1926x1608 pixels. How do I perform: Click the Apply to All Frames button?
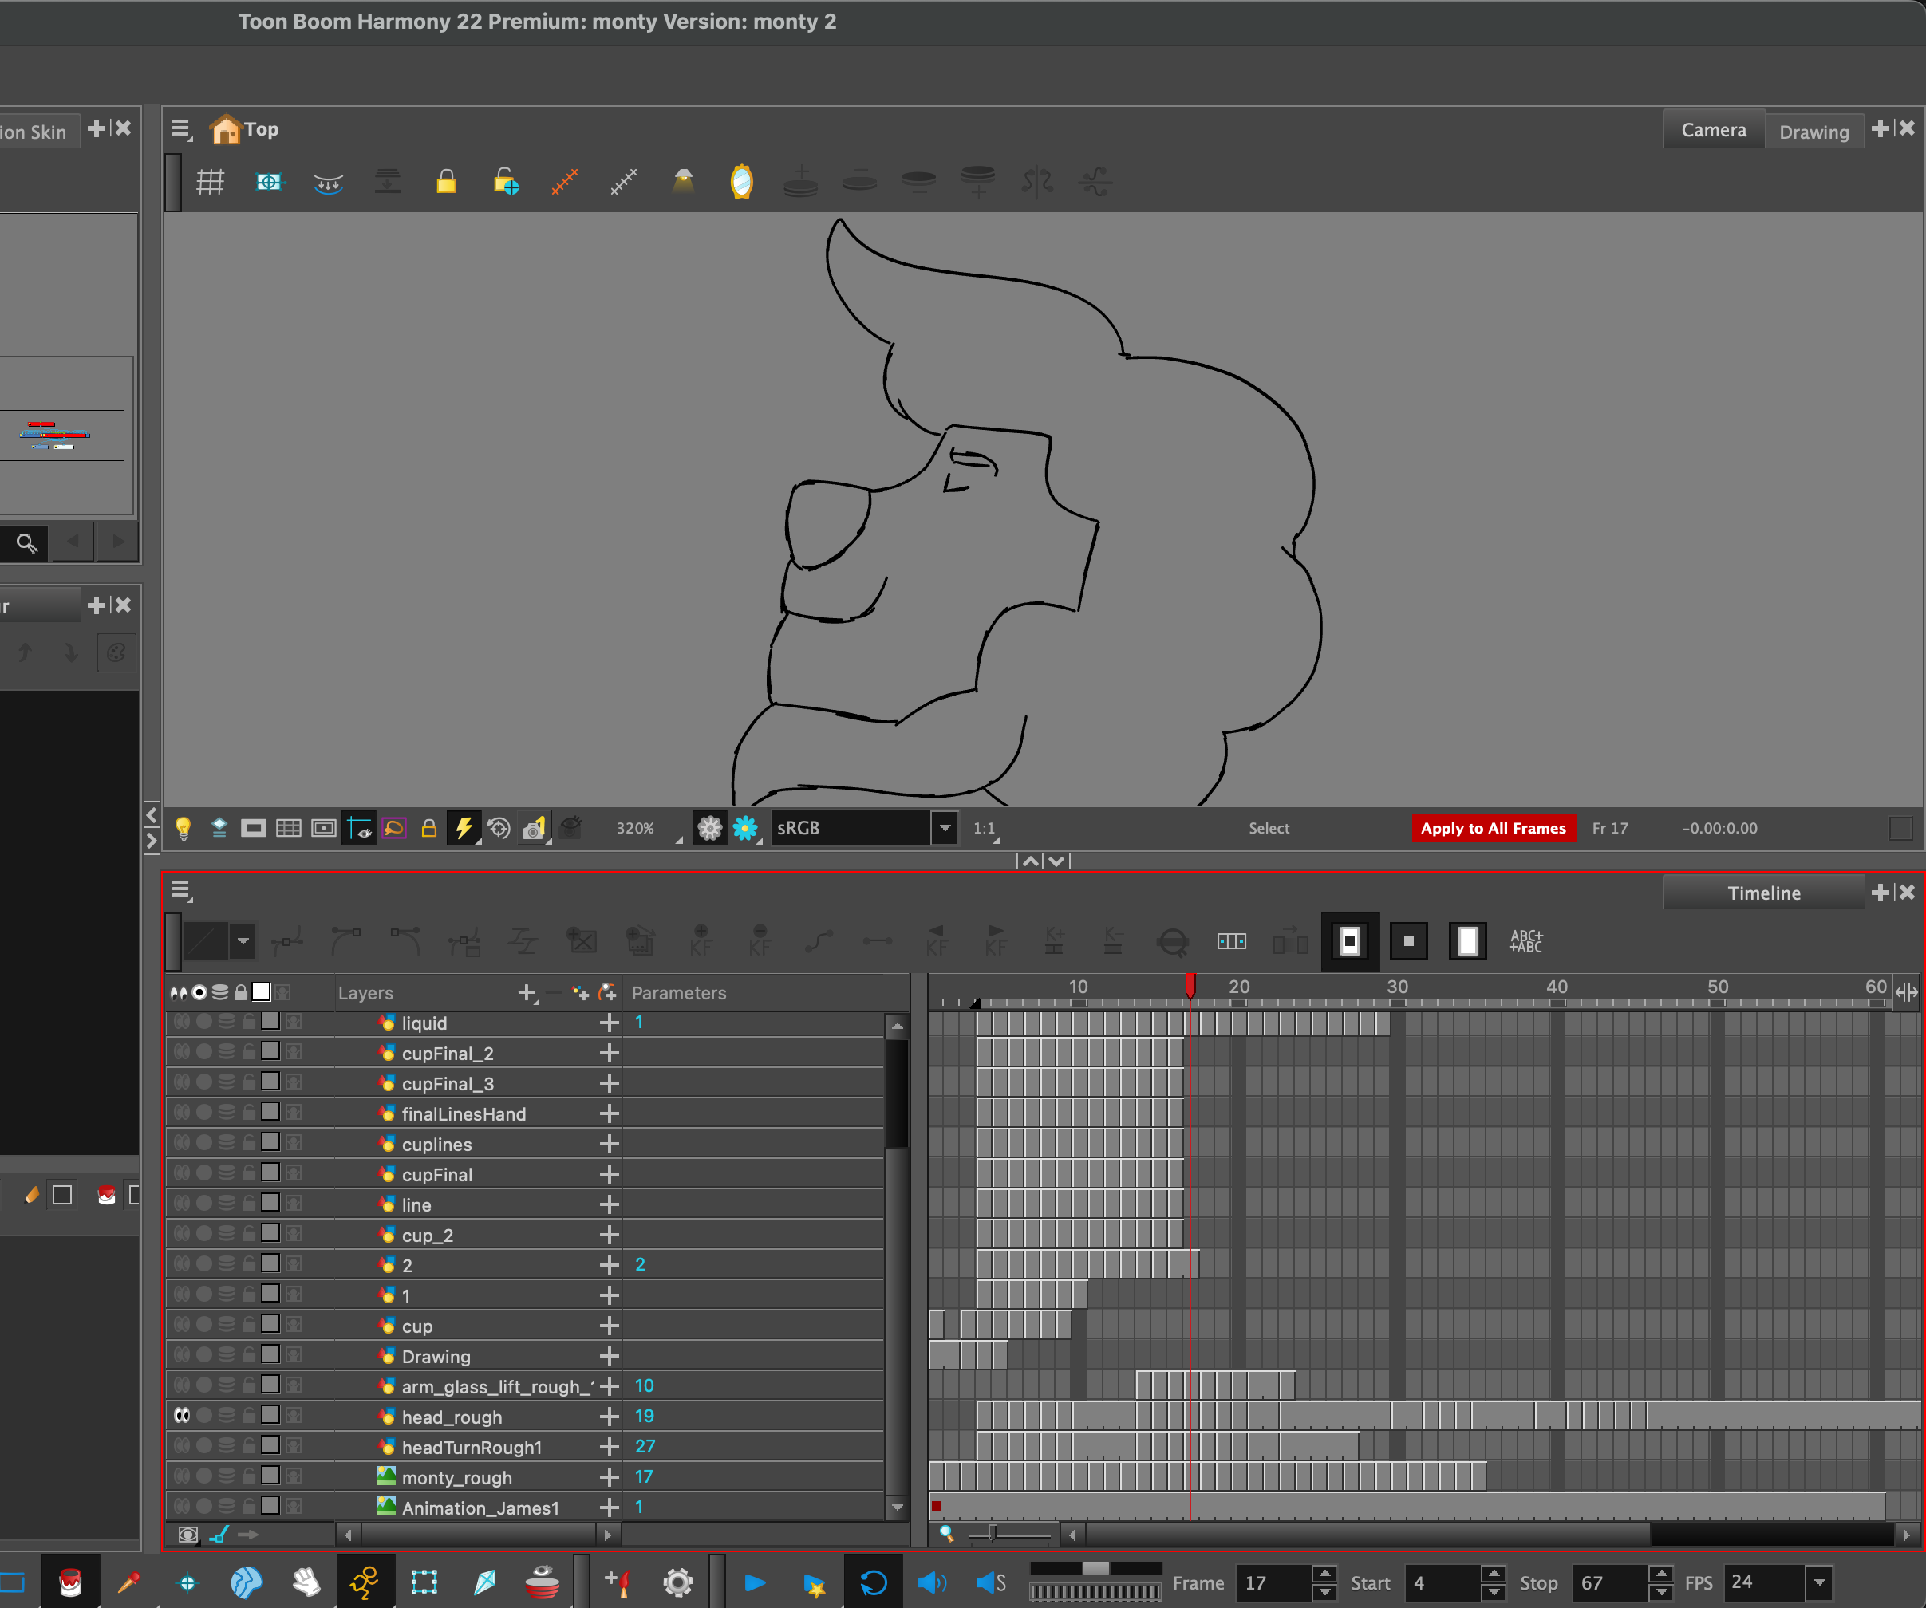click(x=1492, y=828)
